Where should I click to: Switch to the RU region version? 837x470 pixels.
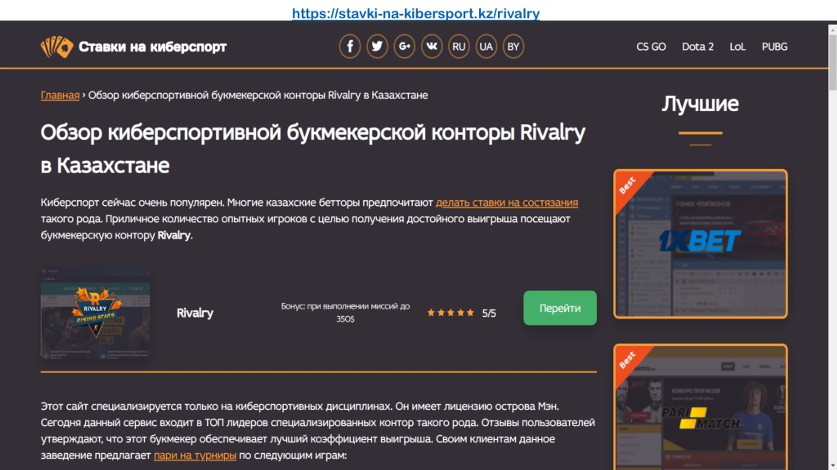click(x=459, y=46)
